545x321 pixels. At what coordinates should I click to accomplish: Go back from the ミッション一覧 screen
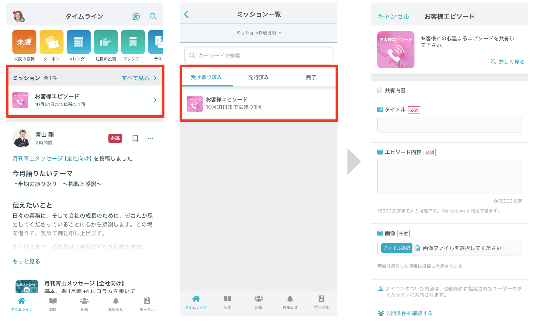click(187, 14)
